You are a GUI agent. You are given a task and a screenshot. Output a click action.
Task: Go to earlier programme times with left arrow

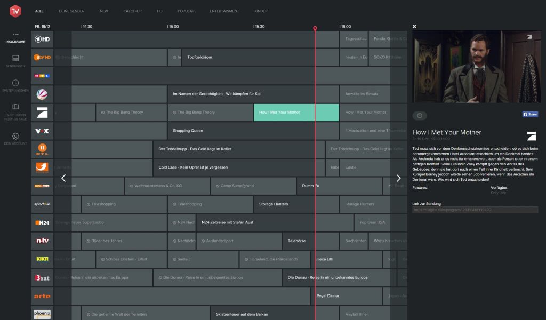[x=63, y=178]
